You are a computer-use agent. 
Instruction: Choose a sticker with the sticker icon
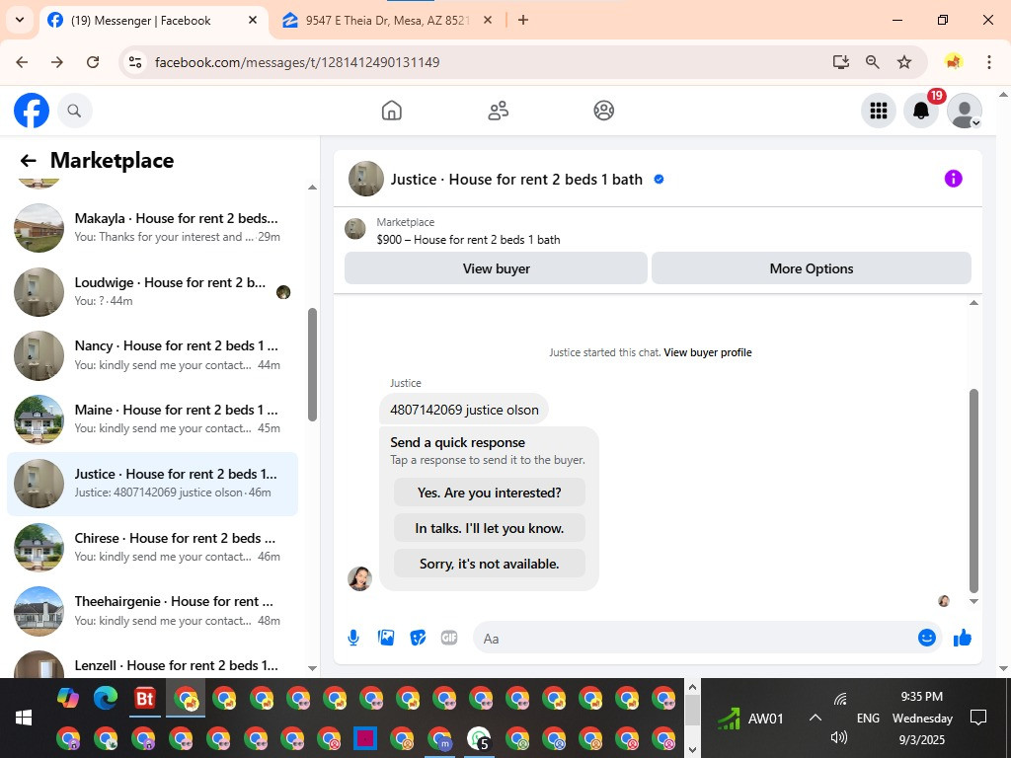pos(418,639)
